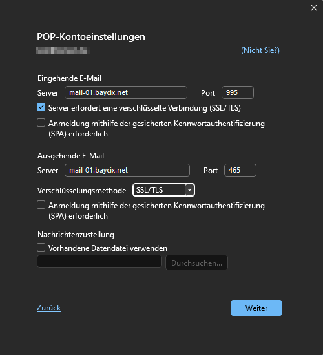Image resolution: width=323 pixels, height=355 pixels.
Task: Click the Verschlüsselungsmethode label
Action: click(x=81, y=191)
